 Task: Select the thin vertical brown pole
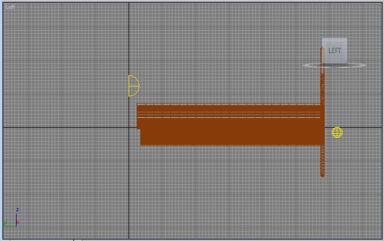323,112
